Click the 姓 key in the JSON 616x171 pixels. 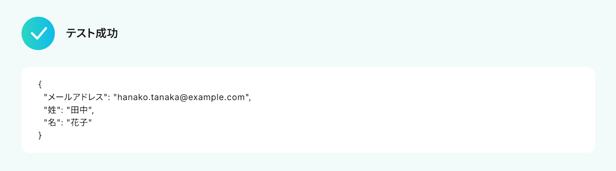coord(52,110)
